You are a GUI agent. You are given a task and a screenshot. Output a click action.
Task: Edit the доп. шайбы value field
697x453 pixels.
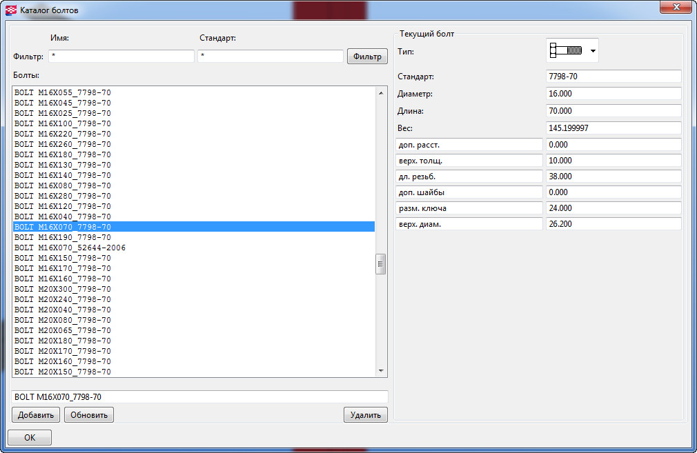(x=613, y=192)
